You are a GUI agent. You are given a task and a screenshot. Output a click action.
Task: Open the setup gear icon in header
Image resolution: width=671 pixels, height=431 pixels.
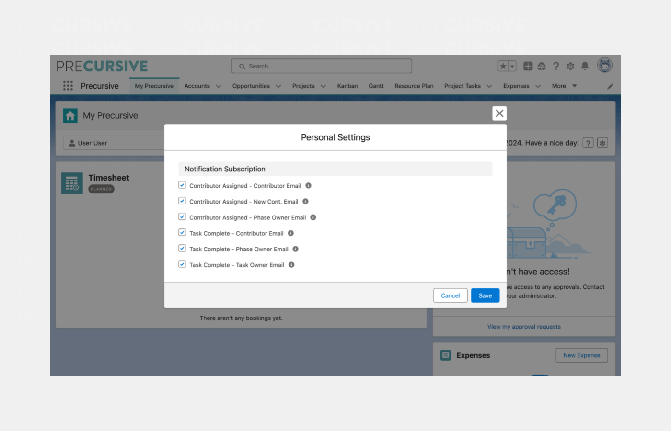coord(570,66)
